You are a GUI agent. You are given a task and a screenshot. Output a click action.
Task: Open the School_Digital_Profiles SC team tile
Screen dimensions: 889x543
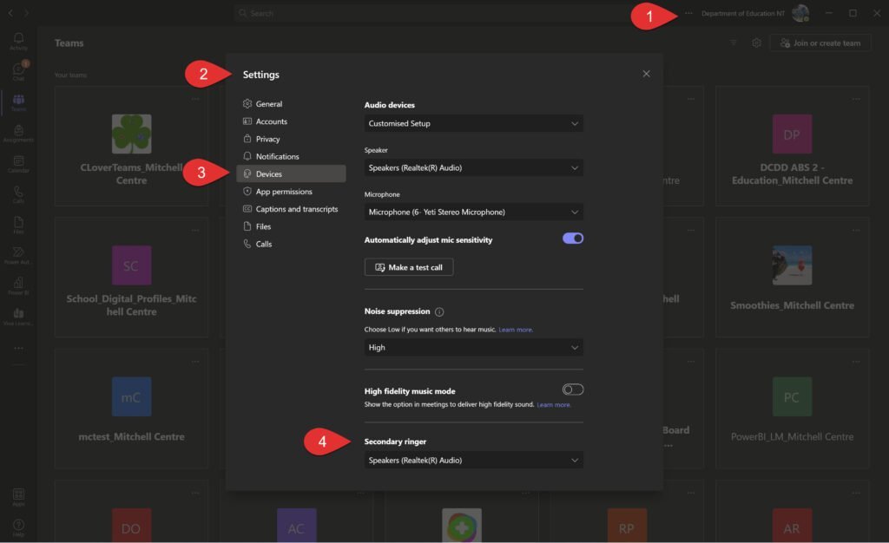point(132,265)
